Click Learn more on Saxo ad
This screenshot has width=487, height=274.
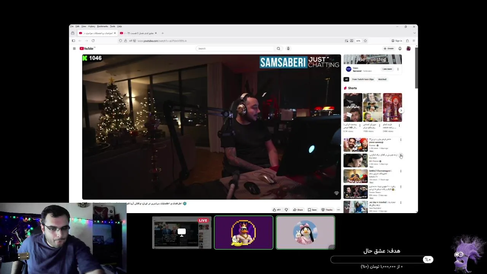click(x=387, y=69)
